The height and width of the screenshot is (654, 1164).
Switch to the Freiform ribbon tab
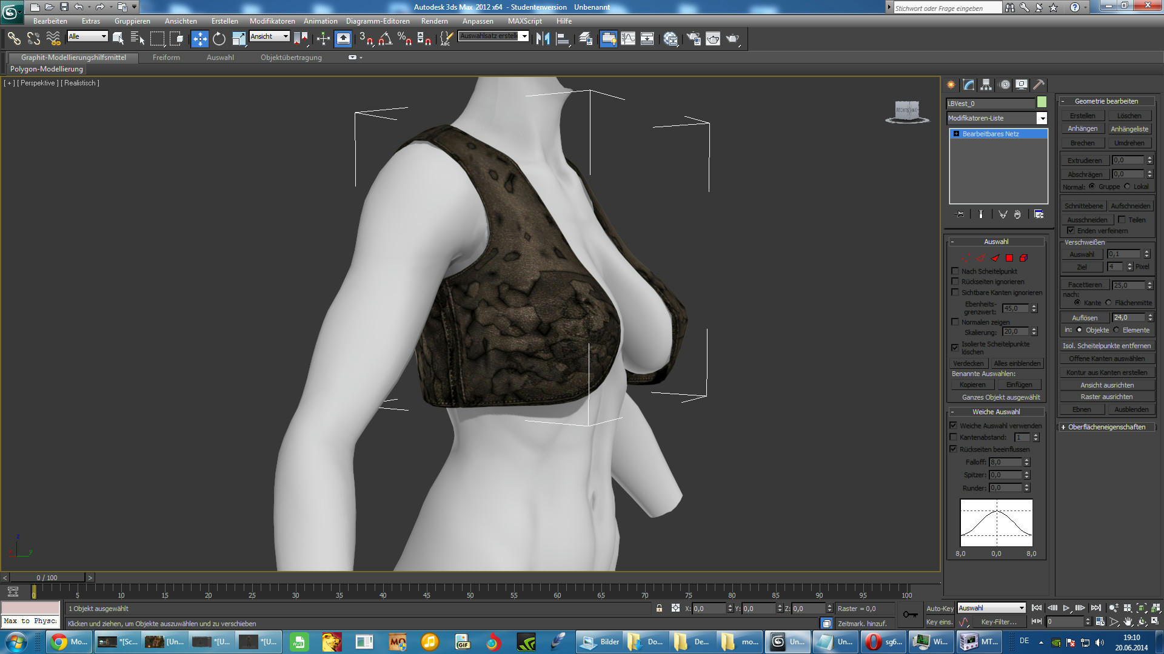coord(166,58)
